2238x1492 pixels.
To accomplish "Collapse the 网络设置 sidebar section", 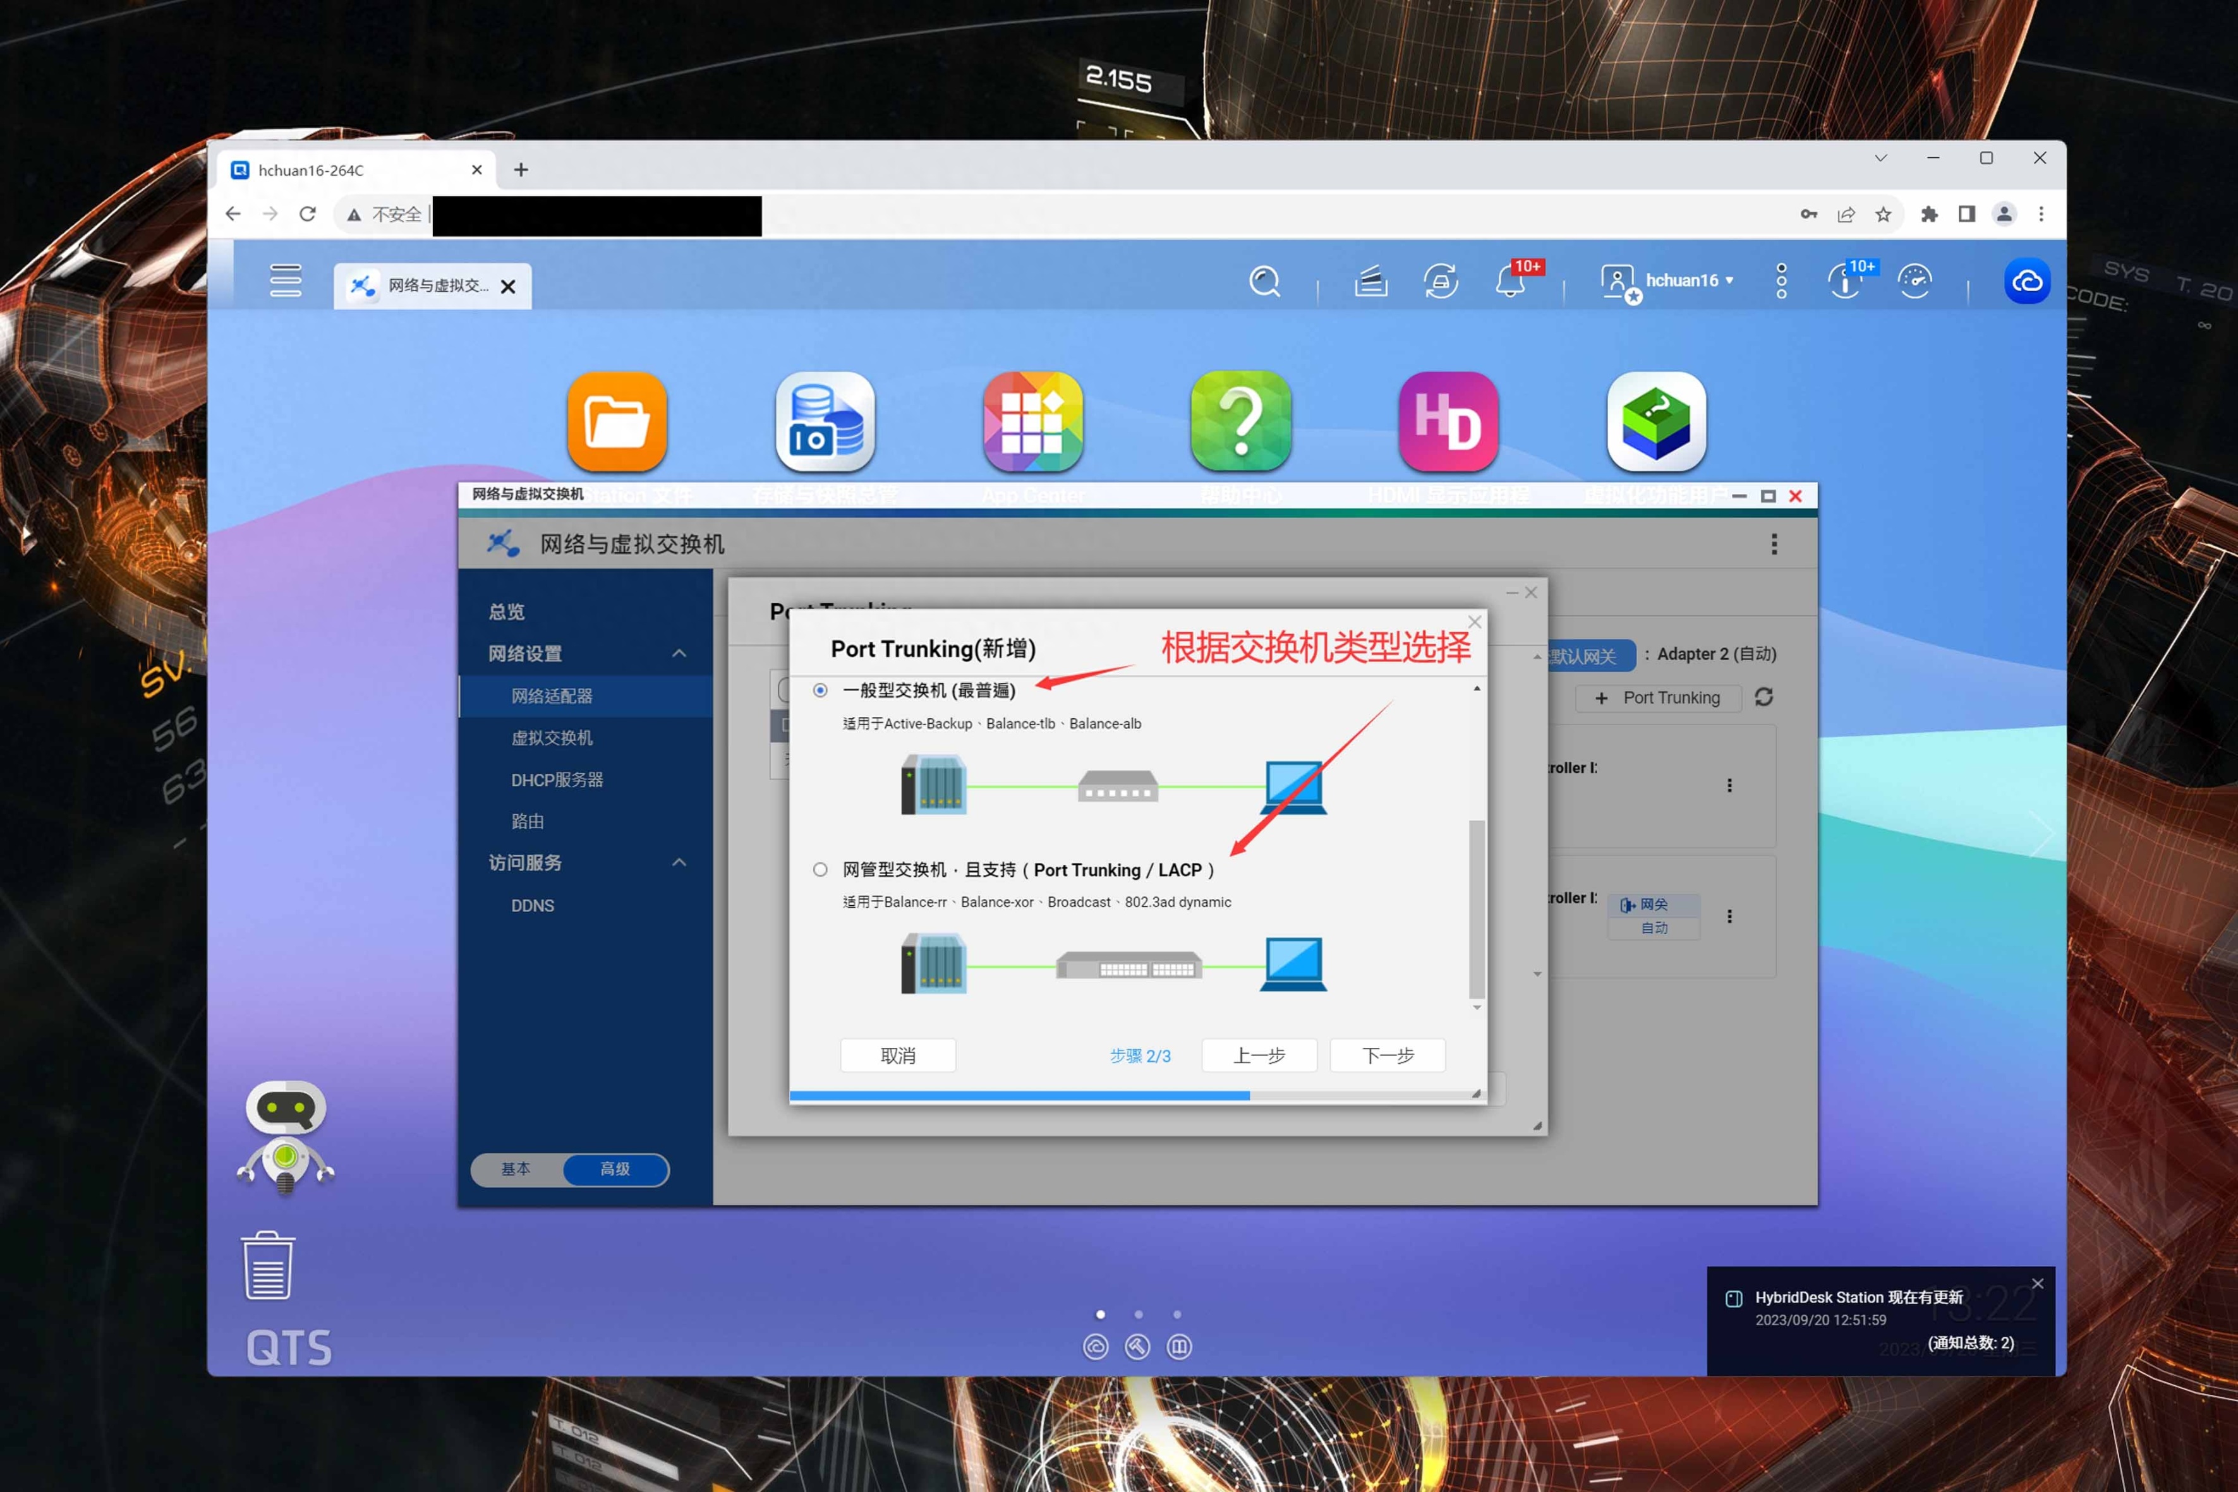I will click(x=679, y=654).
